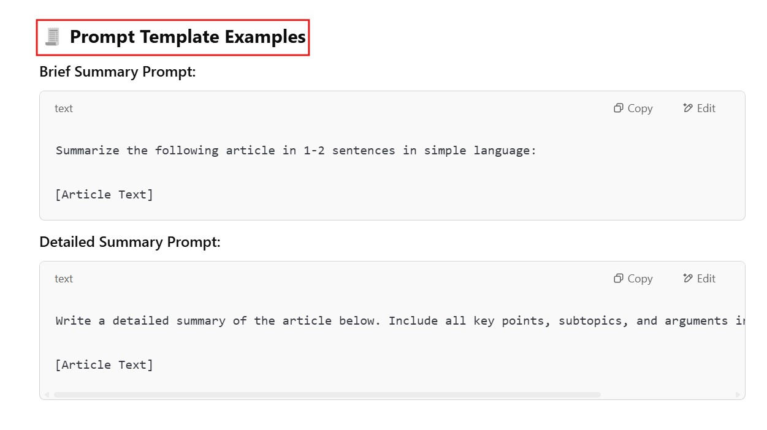767x430 pixels.
Task: Click the "text" language label in Brief Summary block
Action: tap(64, 108)
